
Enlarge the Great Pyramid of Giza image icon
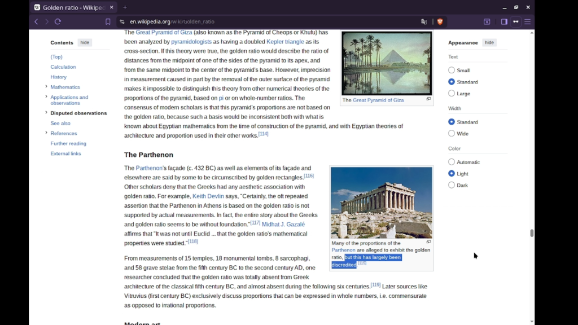click(x=429, y=99)
